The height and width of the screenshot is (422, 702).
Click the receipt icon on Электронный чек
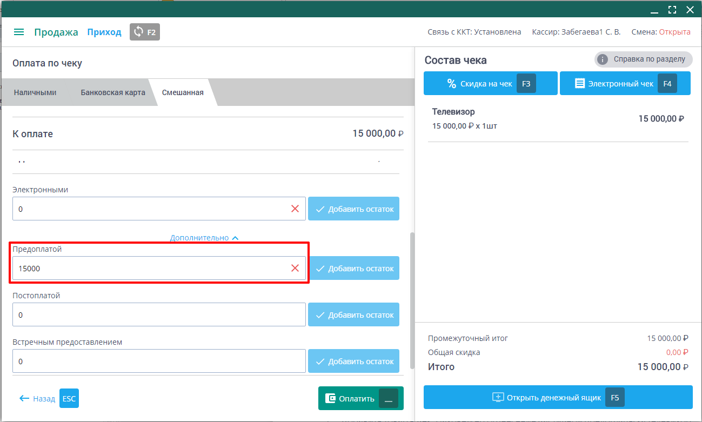pyautogui.click(x=580, y=83)
